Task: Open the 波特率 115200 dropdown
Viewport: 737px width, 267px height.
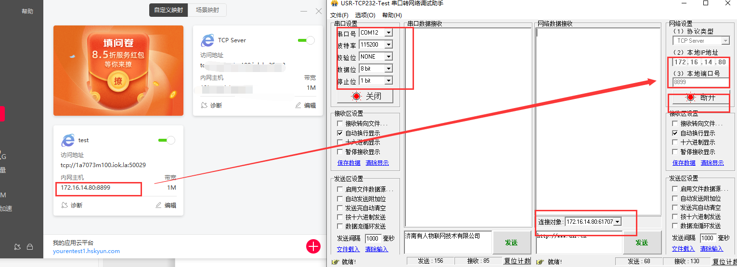Action: (x=388, y=45)
